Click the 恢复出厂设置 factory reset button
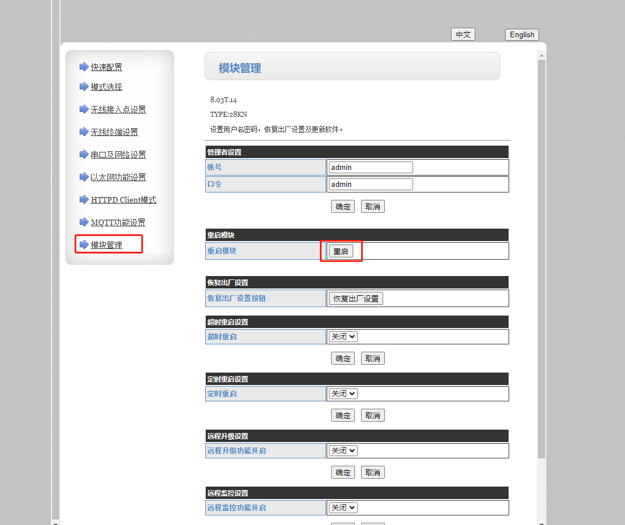Image resolution: width=625 pixels, height=525 pixels. click(355, 299)
